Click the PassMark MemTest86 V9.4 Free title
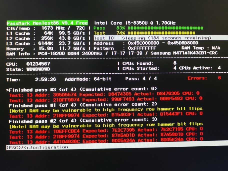The width and height of the screenshot is (228, 171). pyautogui.click(x=47, y=23)
